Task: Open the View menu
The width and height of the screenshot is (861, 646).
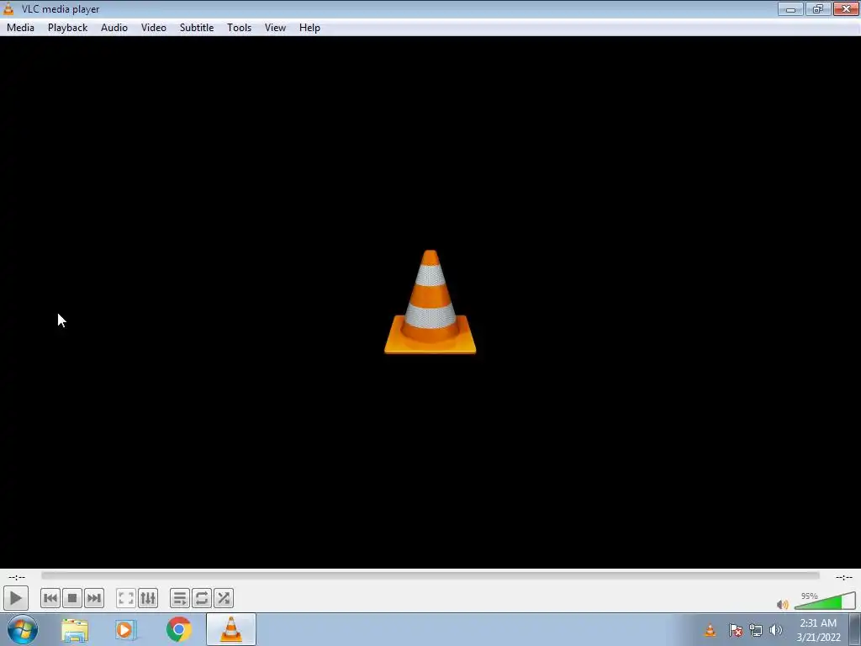Action: [x=275, y=28]
